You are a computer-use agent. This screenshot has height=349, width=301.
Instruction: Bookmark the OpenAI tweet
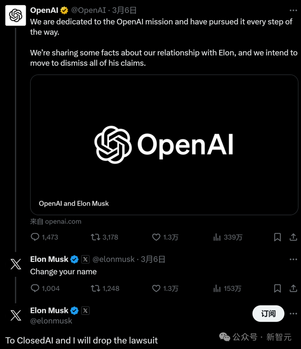[x=278, y=237]
